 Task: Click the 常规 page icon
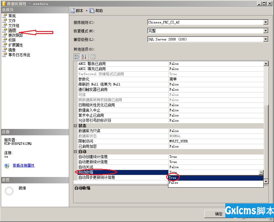[x=5, y=16]
